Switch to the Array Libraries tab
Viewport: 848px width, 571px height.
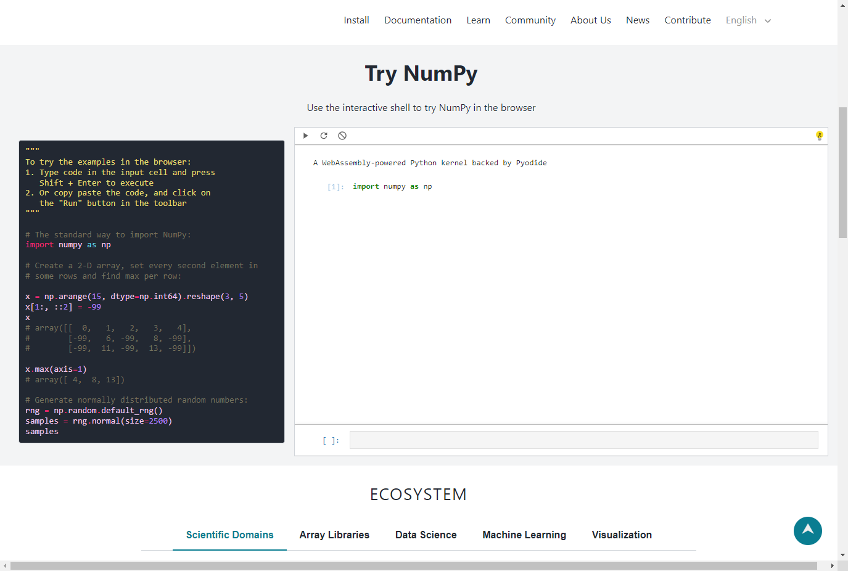pyautogui.click(x=334, y=535)
